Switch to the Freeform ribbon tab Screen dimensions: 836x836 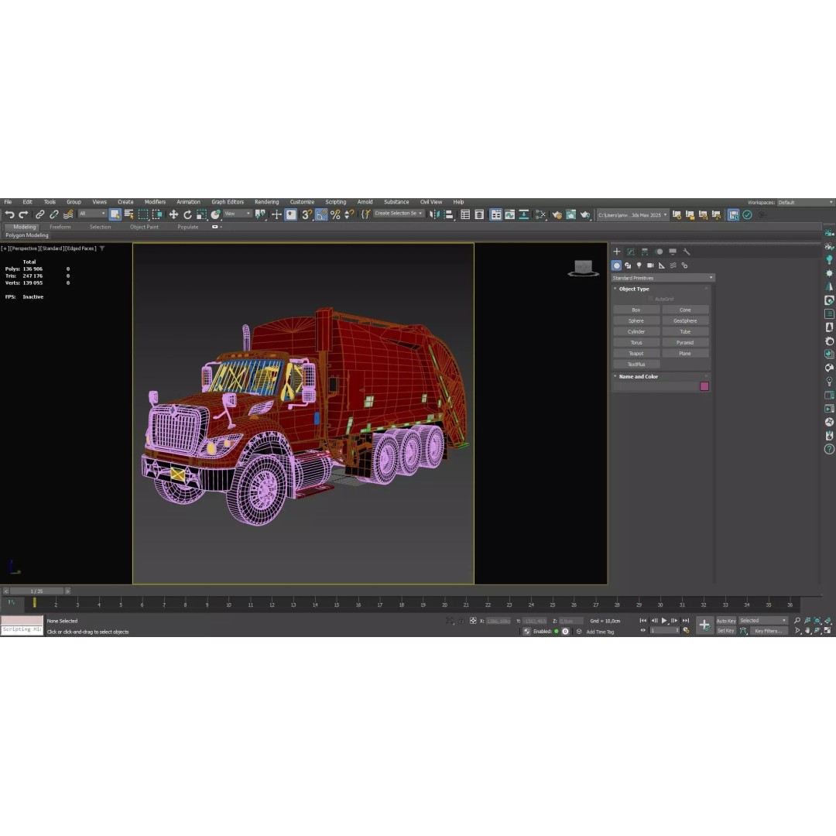60,227
